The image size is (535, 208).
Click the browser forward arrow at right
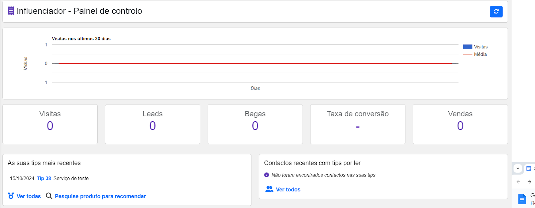529,182
